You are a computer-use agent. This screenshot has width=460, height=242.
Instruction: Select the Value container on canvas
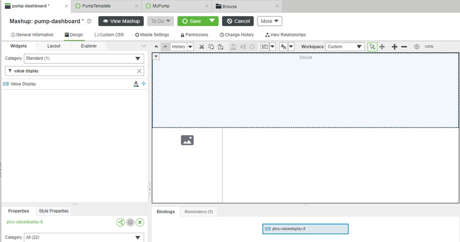point(305,90)
